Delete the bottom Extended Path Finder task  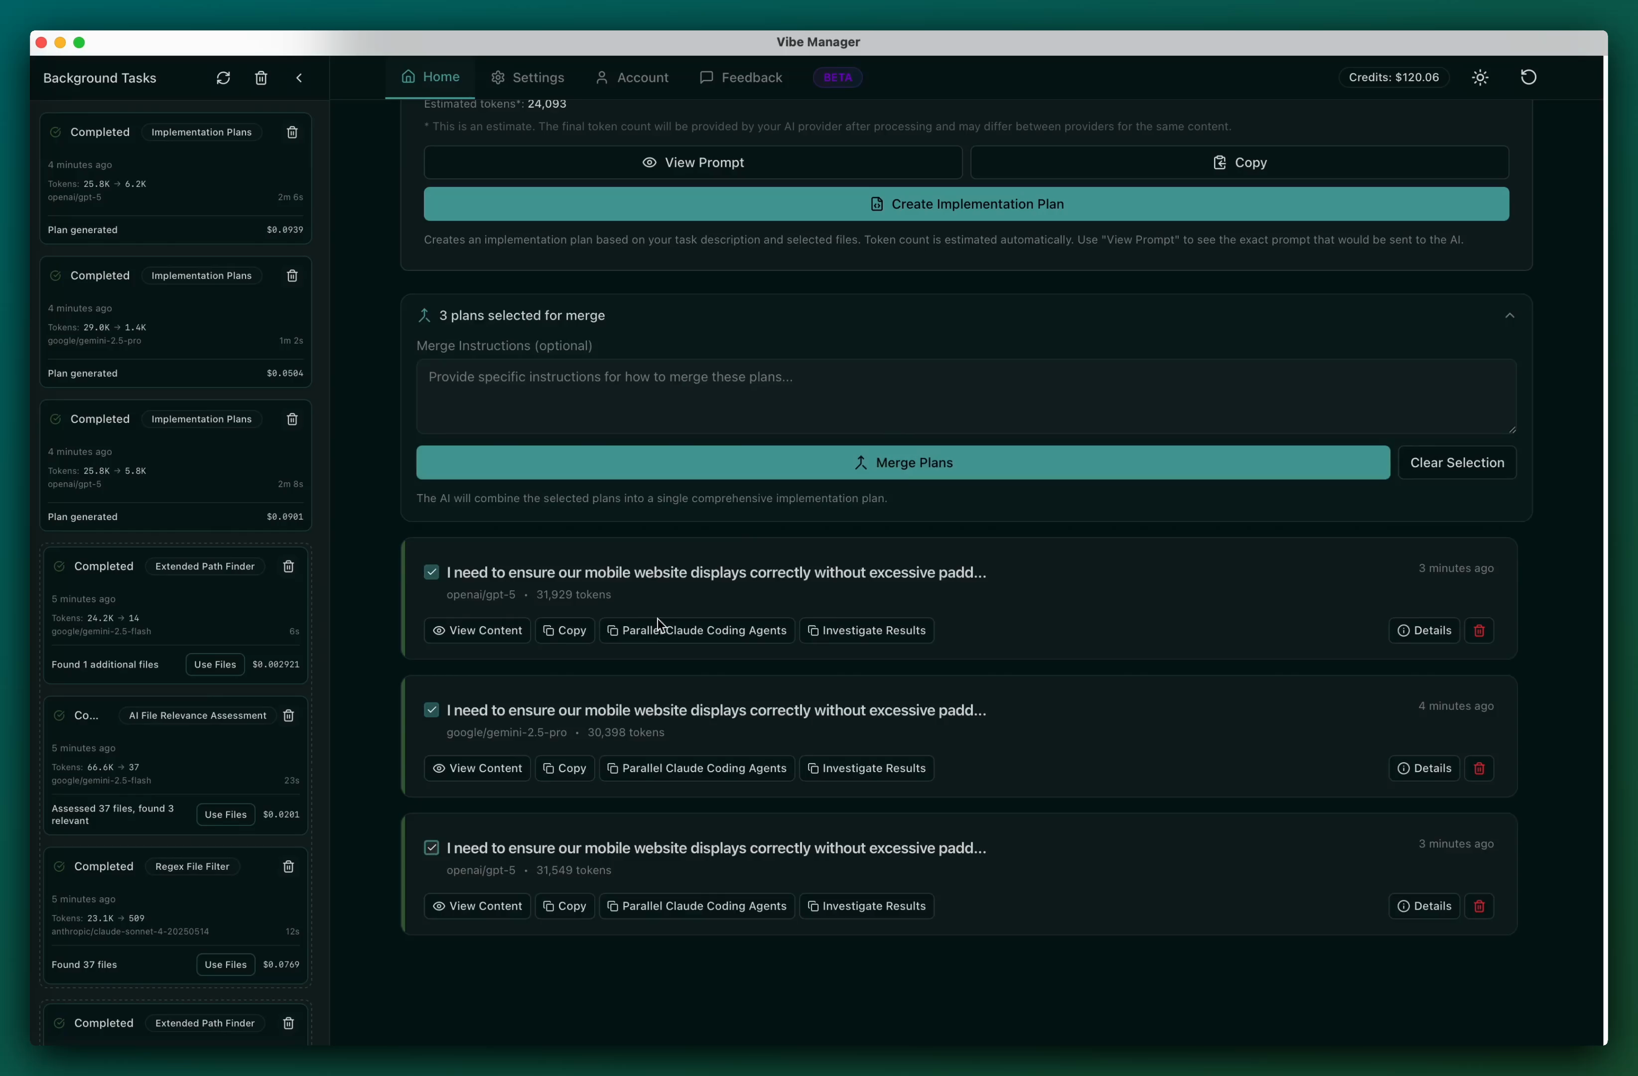pos(288,1023)
